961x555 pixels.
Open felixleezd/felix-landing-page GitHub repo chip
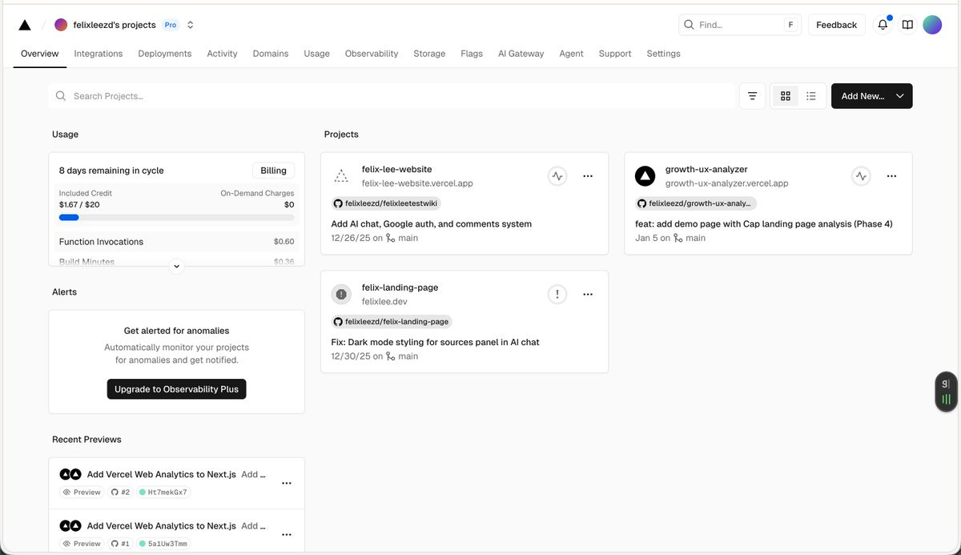(x=392, y=321)
